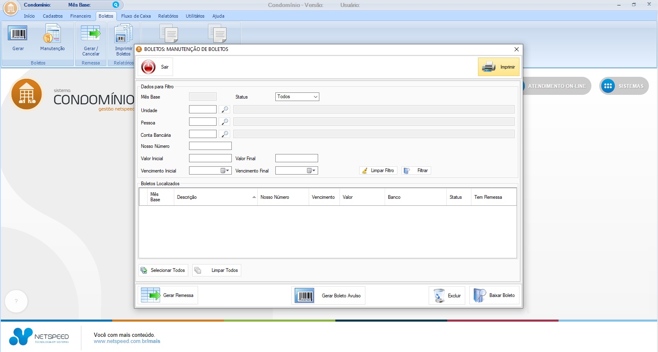Click the Nosso Número input field
Viewport: 658px width, 352px height.
click(210, 146)
